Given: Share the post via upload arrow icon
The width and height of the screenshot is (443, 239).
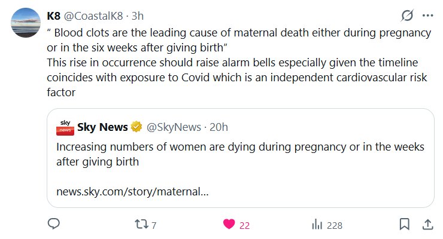Looking at the screenshot, I should [x=427, y=225].
